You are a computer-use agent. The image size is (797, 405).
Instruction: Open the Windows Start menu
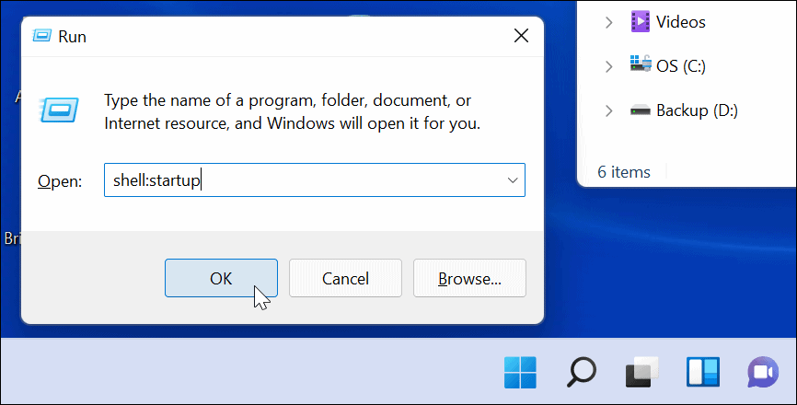[x=521, y=372]
